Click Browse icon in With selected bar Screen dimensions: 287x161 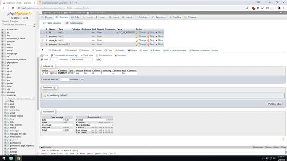[x=80, y=51]
